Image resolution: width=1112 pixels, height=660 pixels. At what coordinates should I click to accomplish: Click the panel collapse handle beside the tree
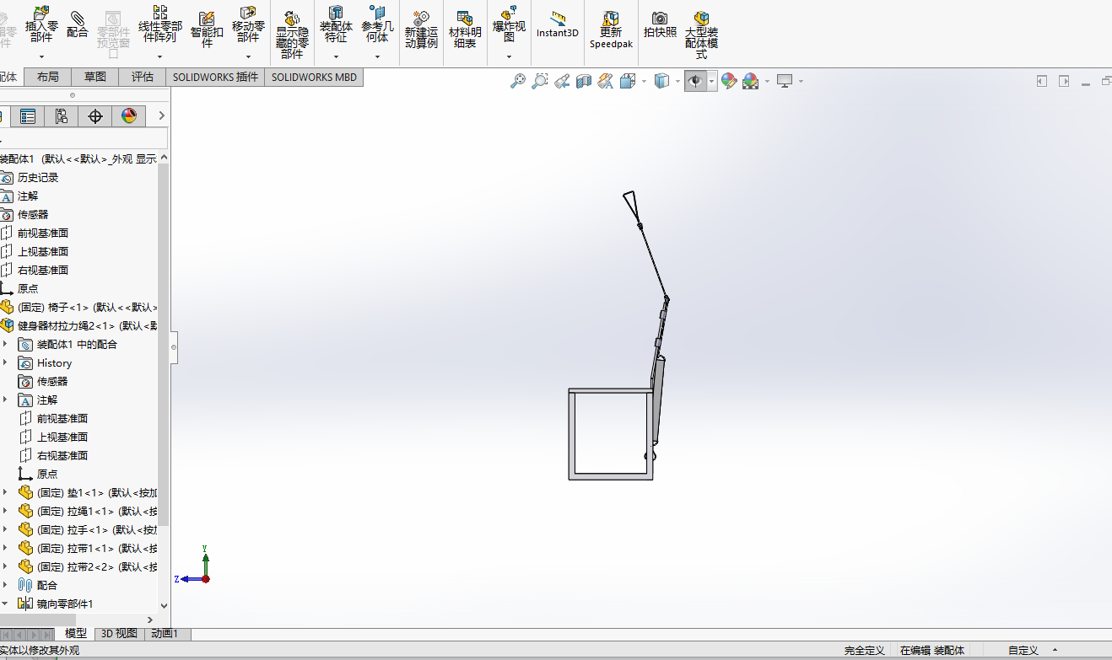175,347
